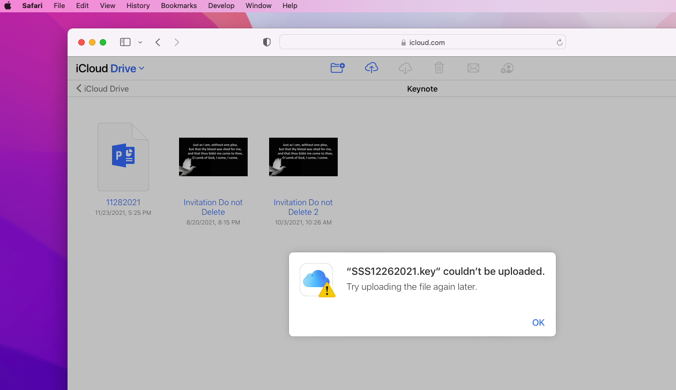
Task: Click the Invitation Do not Delete file name
Action: (x=213, y=207)
